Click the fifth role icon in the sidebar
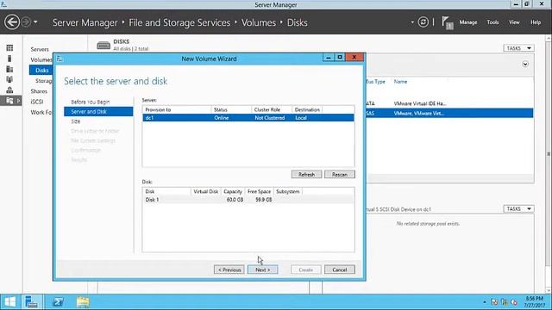552x310 pixels. click(9, 90)
